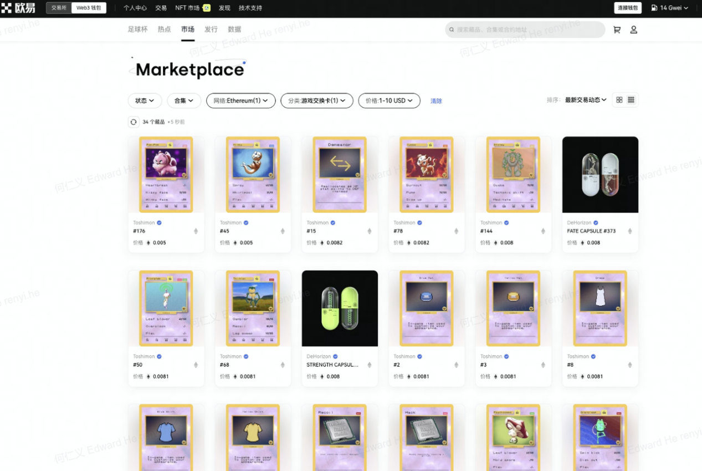Click the Ethereum icon on card #2
Image resolution: width=702 pixels, height=471 pixels.
457,365
